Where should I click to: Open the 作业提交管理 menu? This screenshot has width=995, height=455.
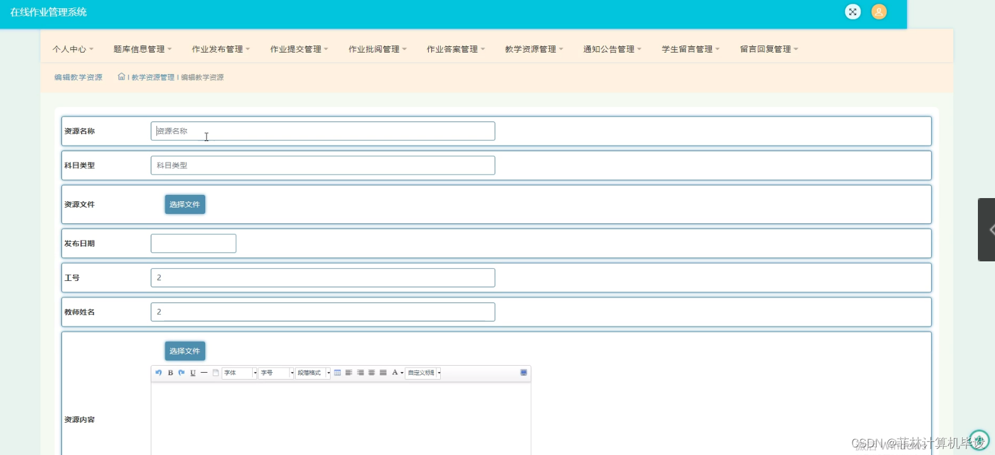pyautogui.click(x=300, y=49)
